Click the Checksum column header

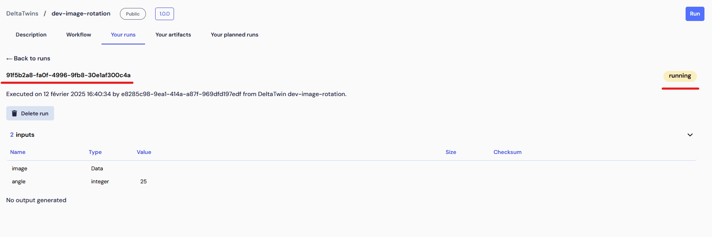[507, 152]
